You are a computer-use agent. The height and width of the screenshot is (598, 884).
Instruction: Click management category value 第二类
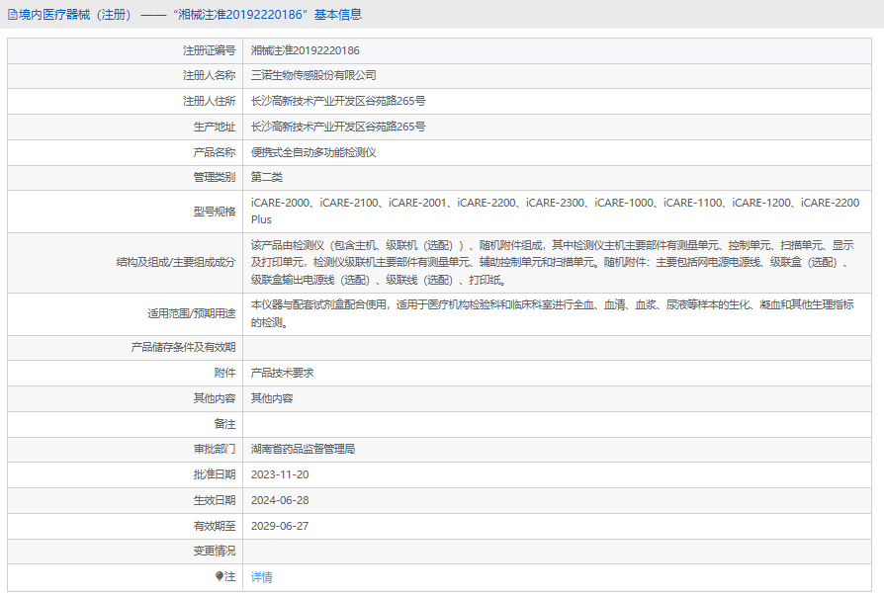point(267,177)
